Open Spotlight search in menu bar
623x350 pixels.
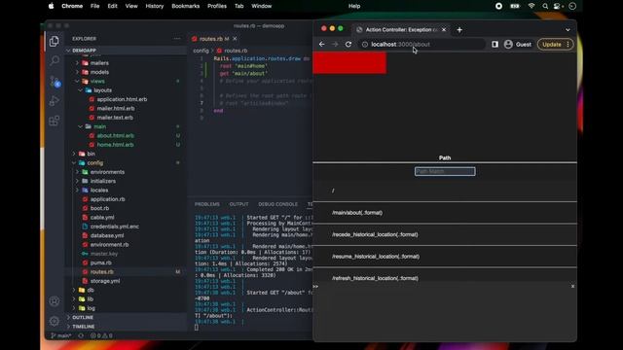[545, 6]
